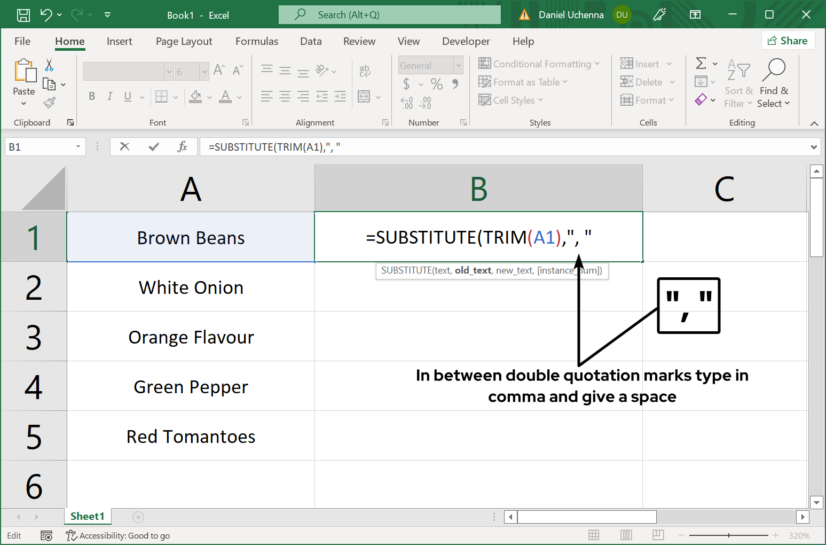Click the Accessibility: Good to go status
The height and width of the screenshot is (545, 826).
tap(118, 535)
